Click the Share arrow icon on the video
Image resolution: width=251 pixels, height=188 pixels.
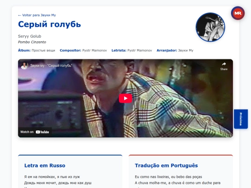click(224, 64)
